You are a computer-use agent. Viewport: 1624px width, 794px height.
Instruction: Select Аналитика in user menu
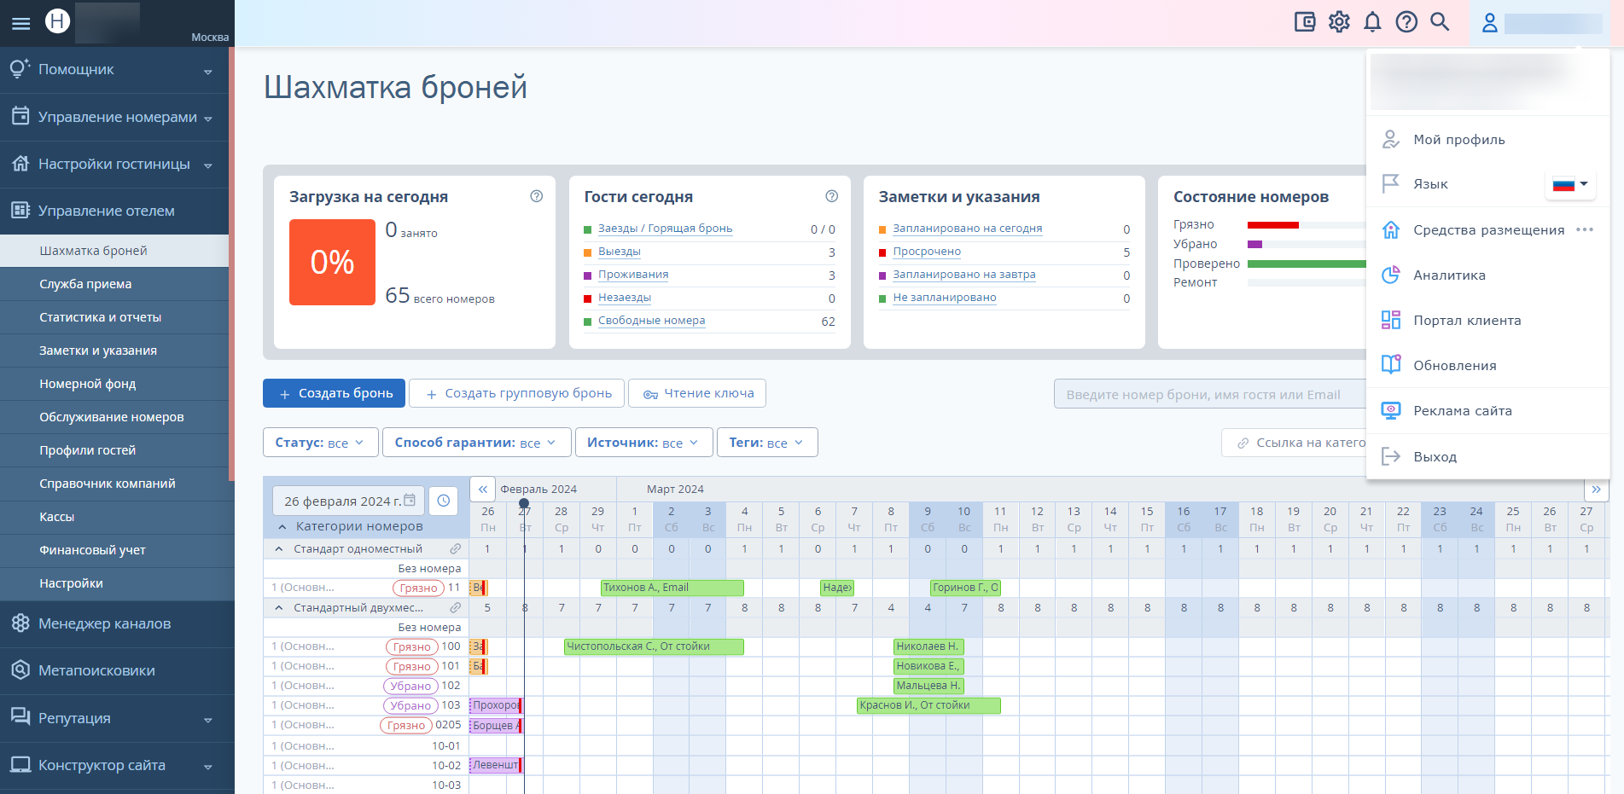point(1488,275)
